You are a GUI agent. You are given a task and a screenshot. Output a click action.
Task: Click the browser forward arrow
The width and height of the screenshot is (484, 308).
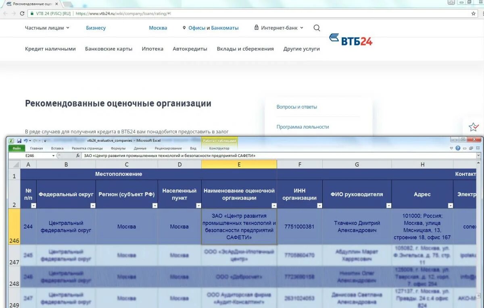pos(14,13)
